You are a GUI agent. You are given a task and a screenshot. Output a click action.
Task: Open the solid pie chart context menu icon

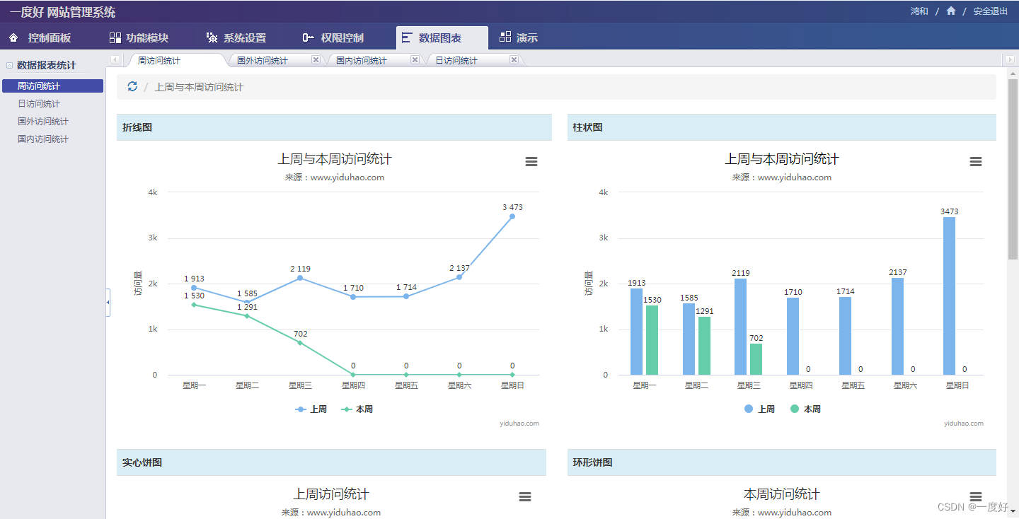coord(525,497)
